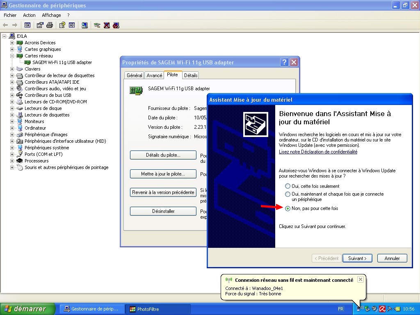The image size is (420, 315).
Task: Expand the Moniteurs node
Action: pyautogui.click(x=12, y=121)
